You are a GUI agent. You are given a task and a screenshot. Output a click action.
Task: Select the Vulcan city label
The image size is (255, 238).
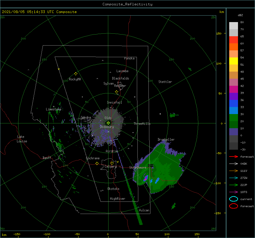pyautogui.click(x=144, y=210)
